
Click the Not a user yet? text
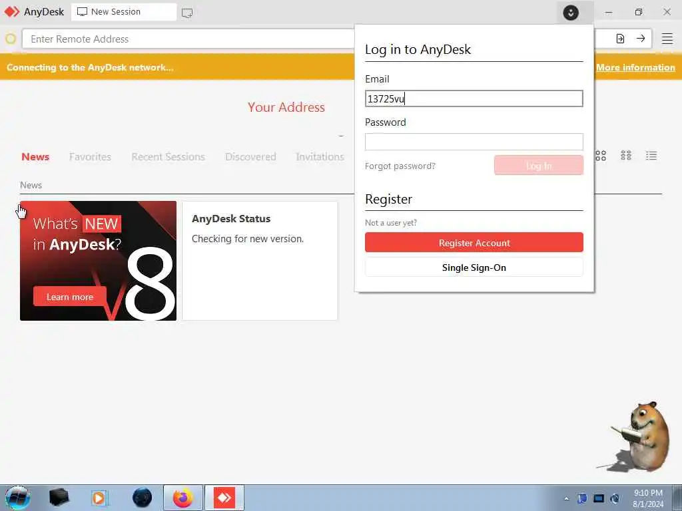pos(390,223)
